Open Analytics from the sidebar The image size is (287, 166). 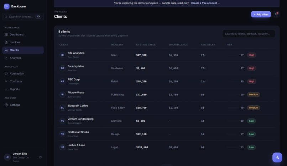pyautogui.click(x=23, y=58)
